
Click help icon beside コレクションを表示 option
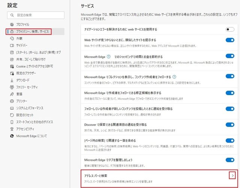point(174,77)
